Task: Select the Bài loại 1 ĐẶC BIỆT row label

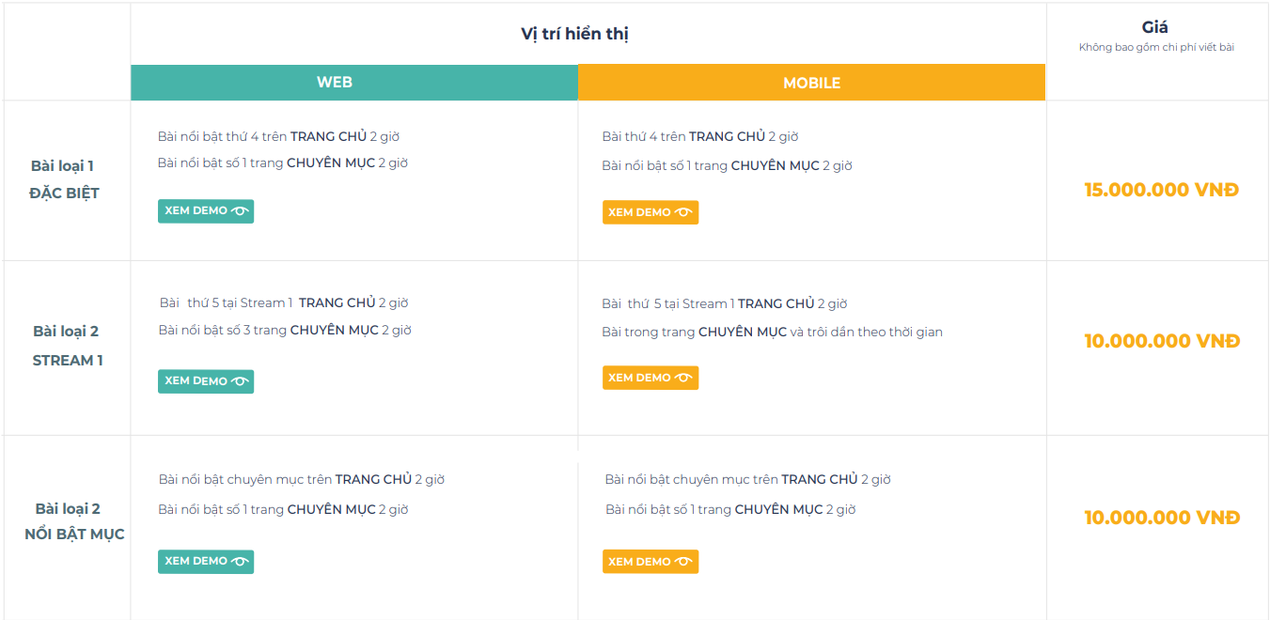Action: (x=64, y=179)
